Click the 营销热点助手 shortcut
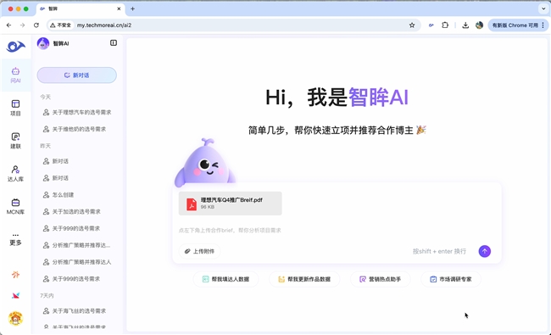551x335 pixels. 381,279
